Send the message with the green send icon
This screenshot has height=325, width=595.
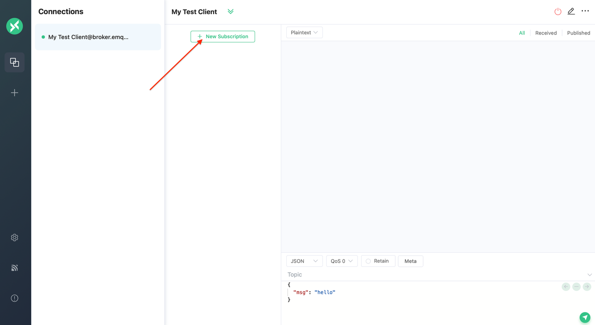click(585, 318)
